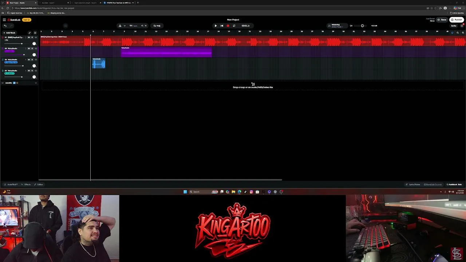Open the automation curve tool
466x262 pixels.
tap(30, 33)
